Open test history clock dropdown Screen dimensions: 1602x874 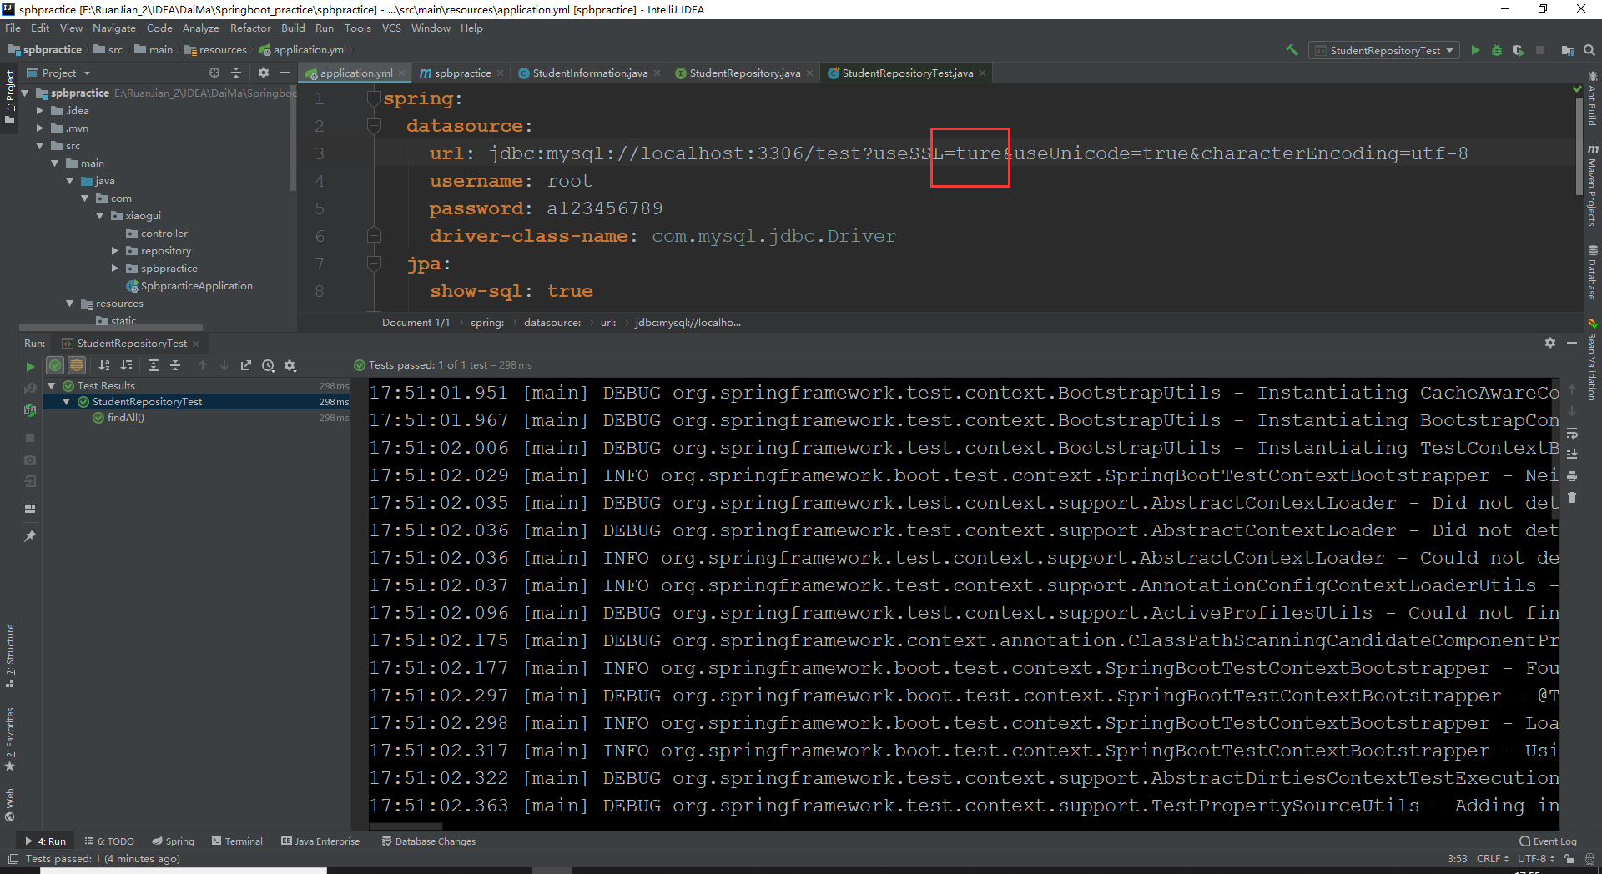pyautogui.click(x=268, y=365)
